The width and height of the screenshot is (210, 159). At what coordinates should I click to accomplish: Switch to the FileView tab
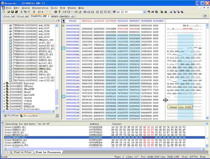click(11, 116)
